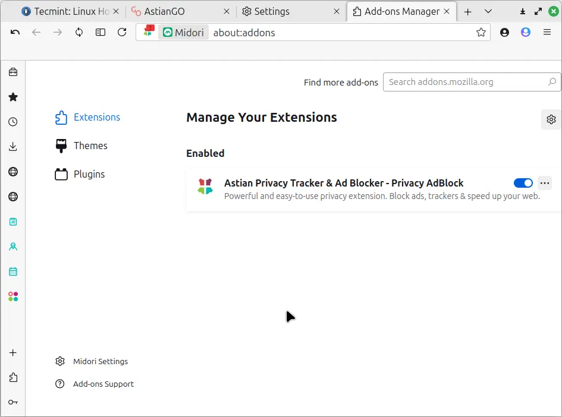Toggle the sidebar view button in toolbar

(101, 32)
